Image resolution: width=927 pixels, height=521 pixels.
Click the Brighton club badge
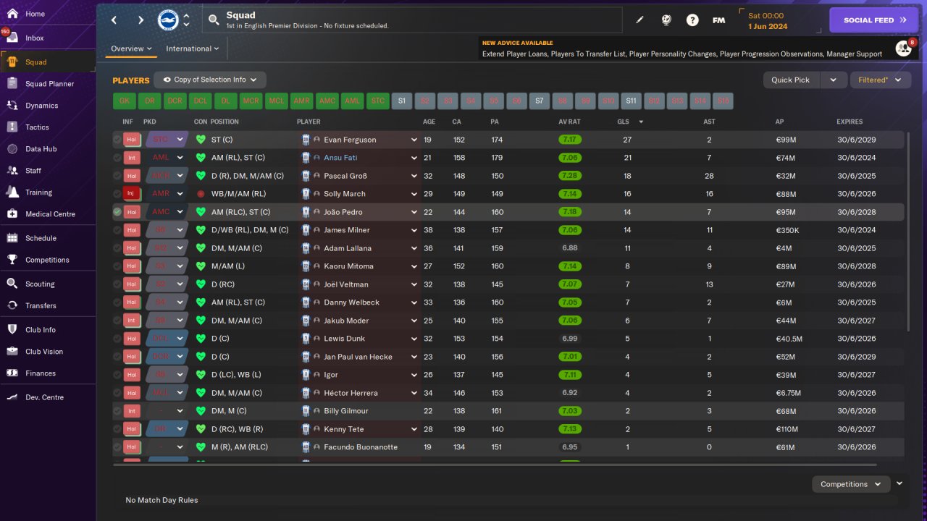168,20
